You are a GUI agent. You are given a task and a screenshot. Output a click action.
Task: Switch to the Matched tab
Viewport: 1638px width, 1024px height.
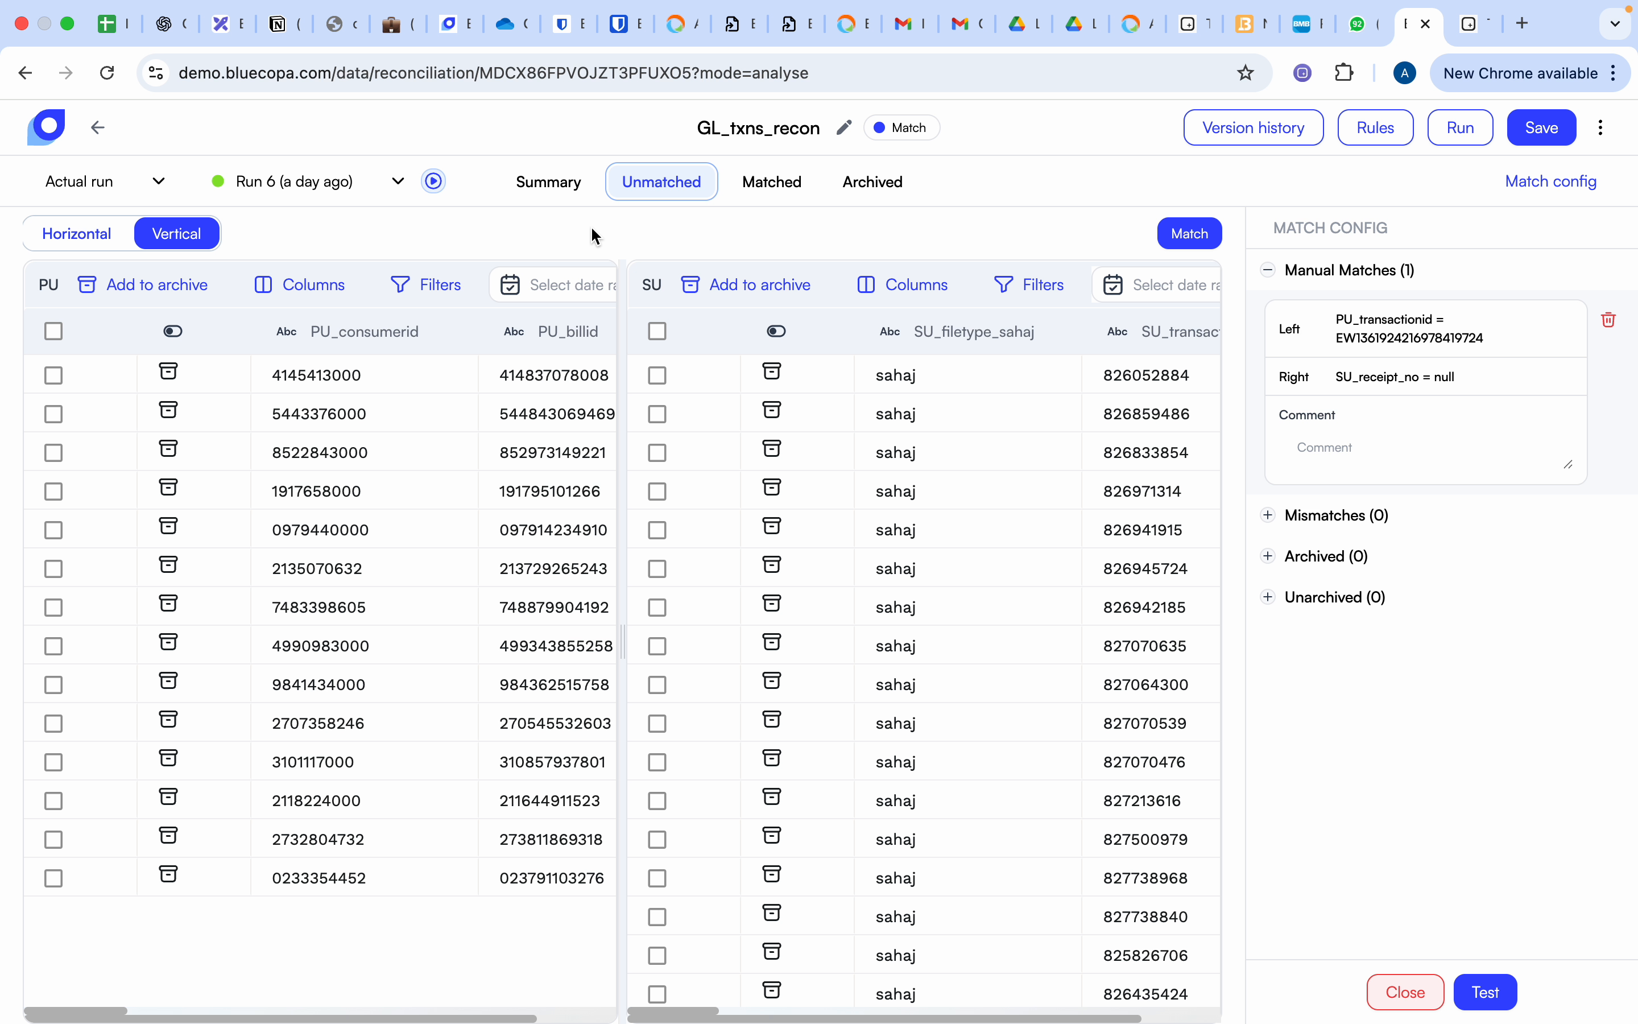tap(771, 181)
